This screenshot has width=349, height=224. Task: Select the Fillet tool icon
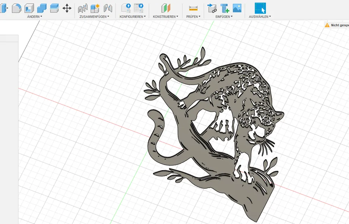pos(16,8)
